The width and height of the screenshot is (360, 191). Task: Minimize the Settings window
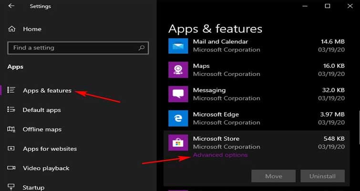[x=305, y=6]
